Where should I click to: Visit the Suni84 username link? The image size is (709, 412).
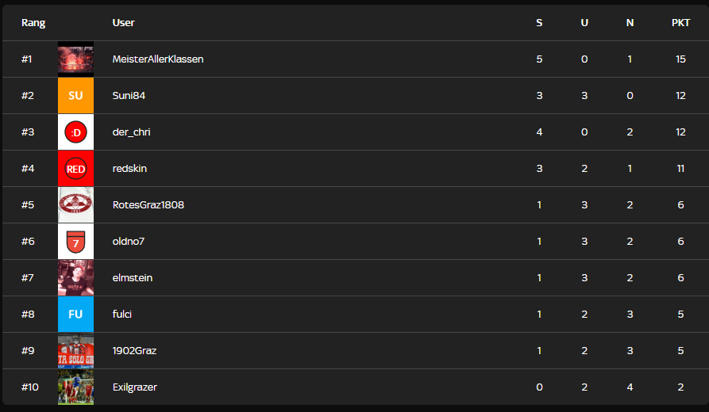pyautogui.click(x=129, y=96)
